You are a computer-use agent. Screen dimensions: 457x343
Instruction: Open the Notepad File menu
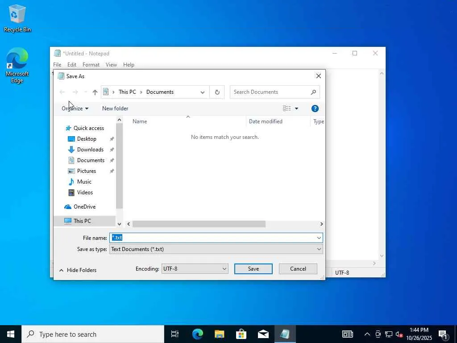point(57,65)
